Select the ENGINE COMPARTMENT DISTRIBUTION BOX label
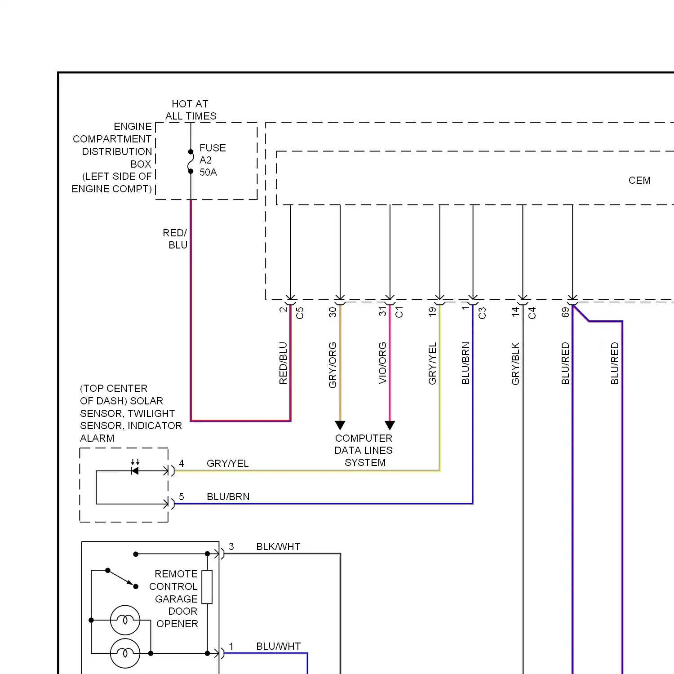Viewport: 674px width, 674px height. [x=112, y=158]
